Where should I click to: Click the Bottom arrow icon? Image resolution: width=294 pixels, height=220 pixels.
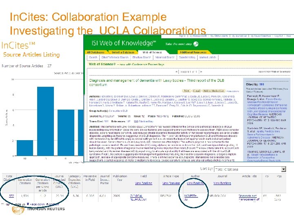(47, 204)
